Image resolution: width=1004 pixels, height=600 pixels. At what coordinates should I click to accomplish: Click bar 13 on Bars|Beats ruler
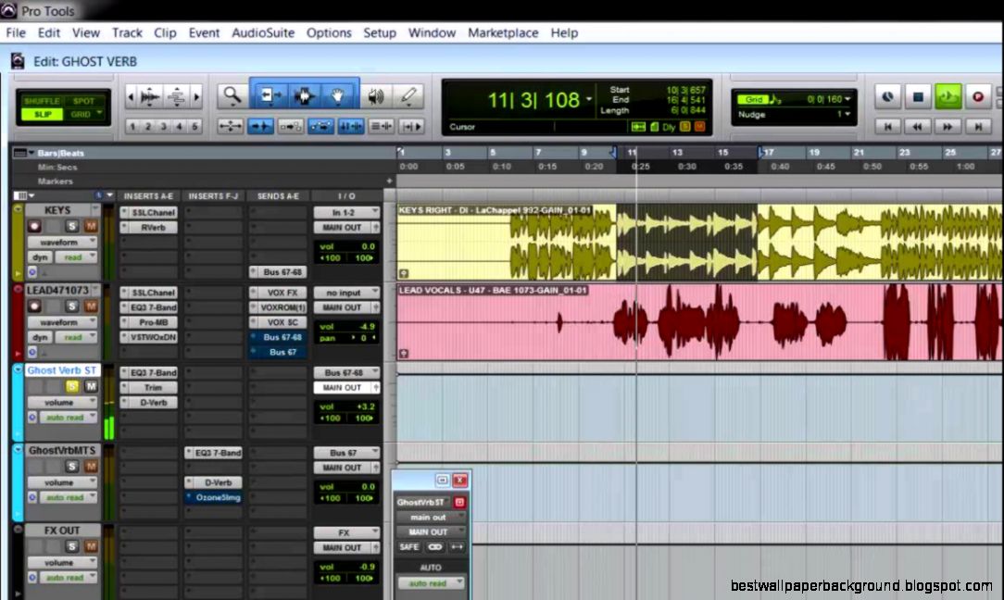[x=677, y=153]
